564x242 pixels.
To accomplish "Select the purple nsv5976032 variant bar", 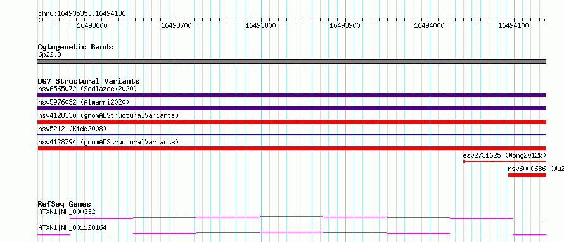I will coord(292,108).
